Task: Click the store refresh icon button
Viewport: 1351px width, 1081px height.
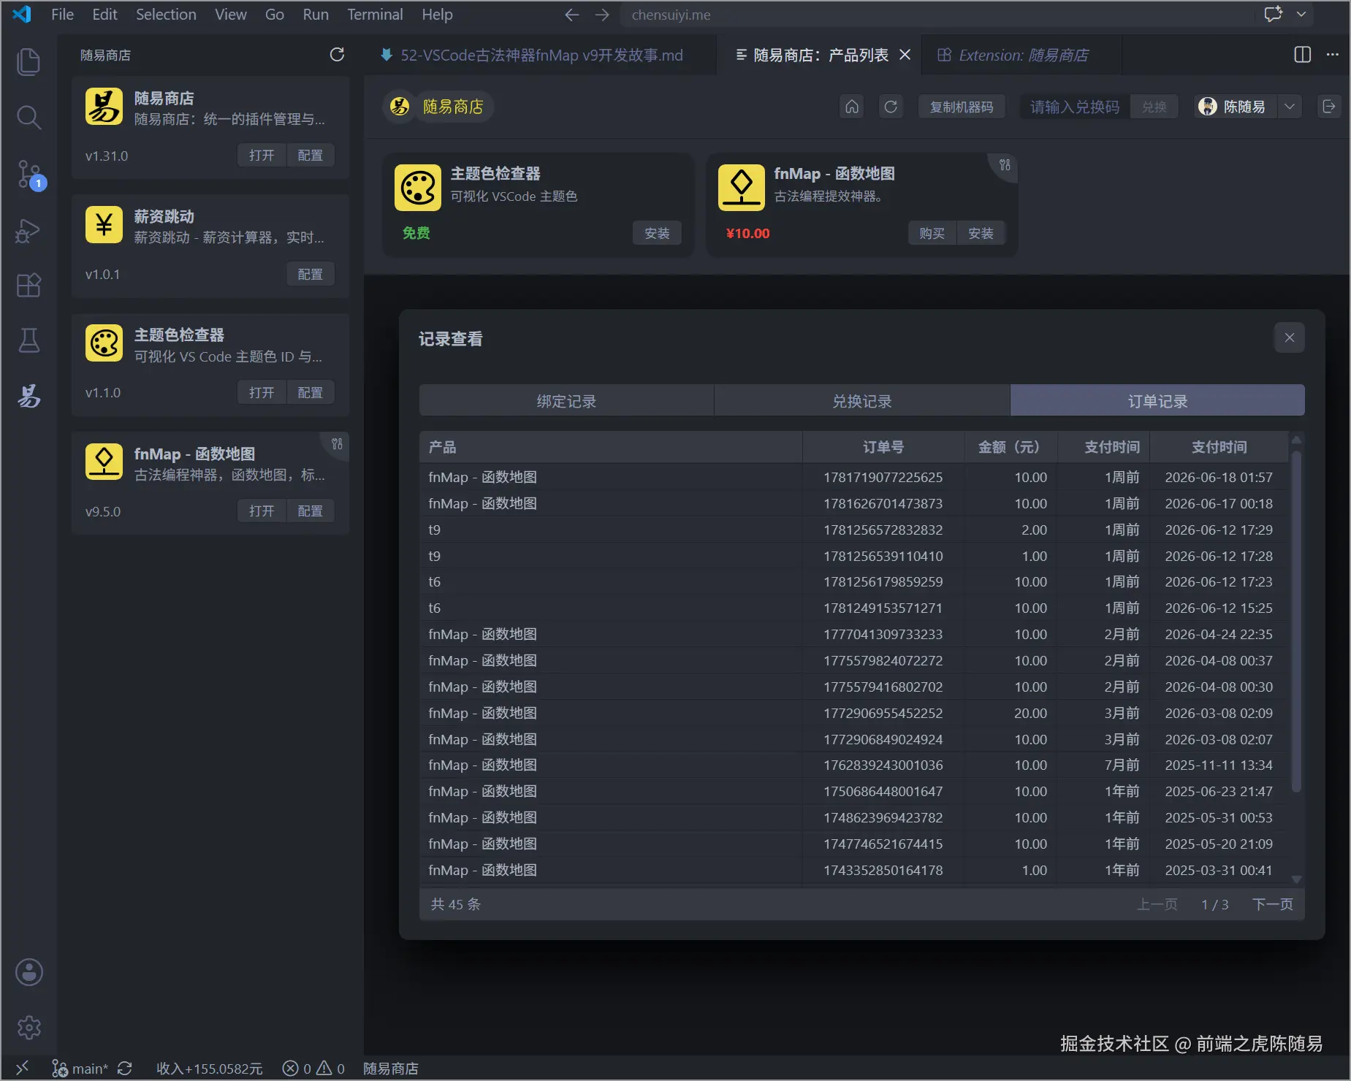Action: click(x=891, y=107)
